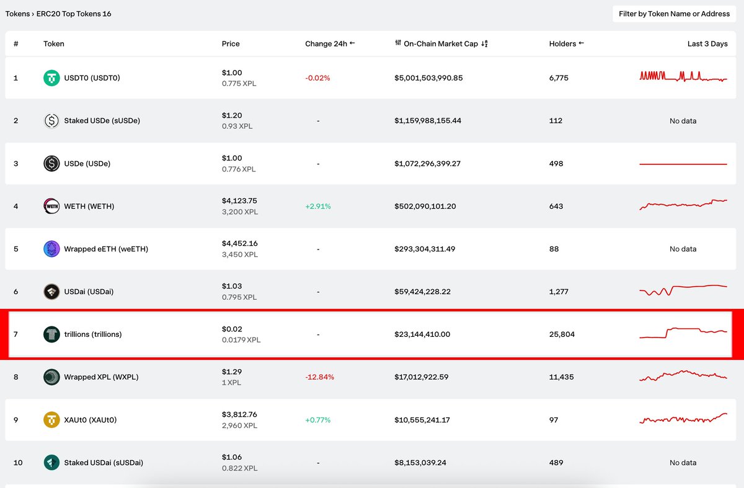Sort by Change 24h column arrow
744x488 pixels.
coord(352,43)
